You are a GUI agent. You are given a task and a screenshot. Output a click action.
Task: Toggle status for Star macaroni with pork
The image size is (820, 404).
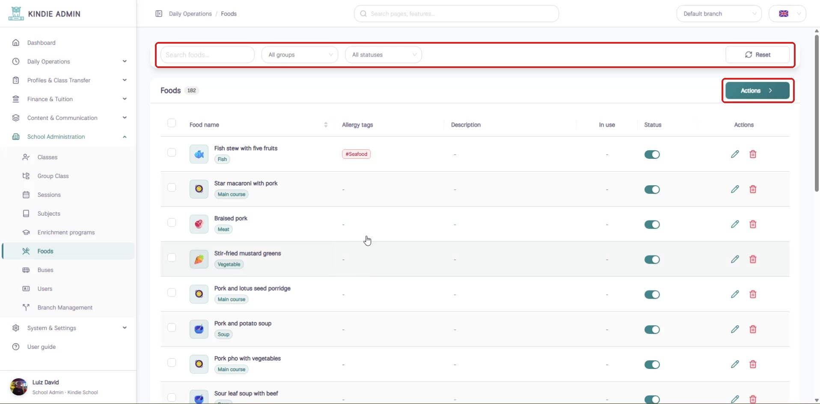pos(652,190)
